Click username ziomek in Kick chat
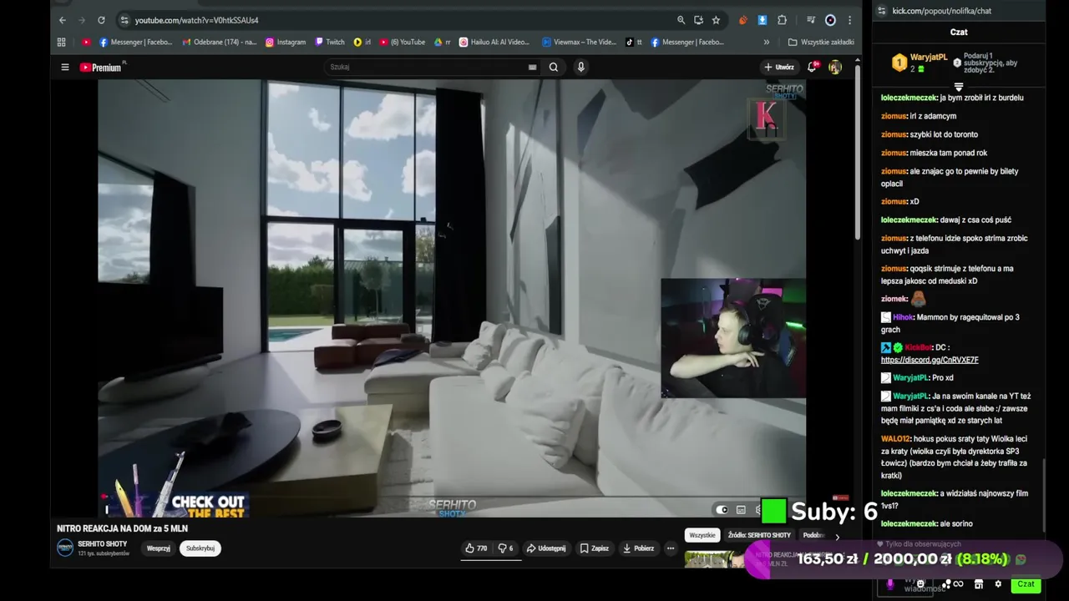This screenshot has width=1069, height=601. pos(894,299)
